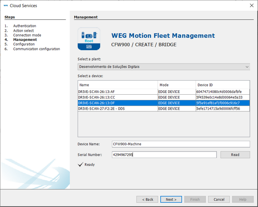258x207 pixels.
Task: Click the Cancel button
Action: point(219,199)
